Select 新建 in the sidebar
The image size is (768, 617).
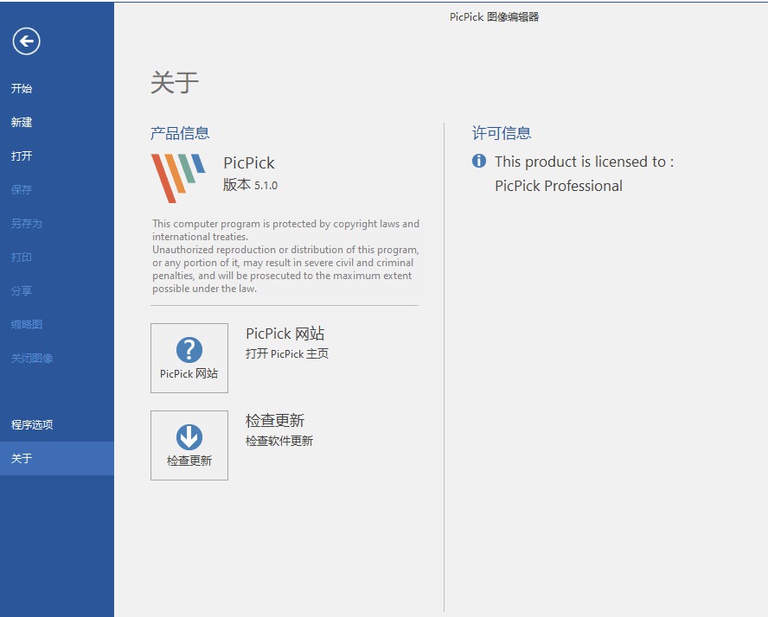pos(22,123)
